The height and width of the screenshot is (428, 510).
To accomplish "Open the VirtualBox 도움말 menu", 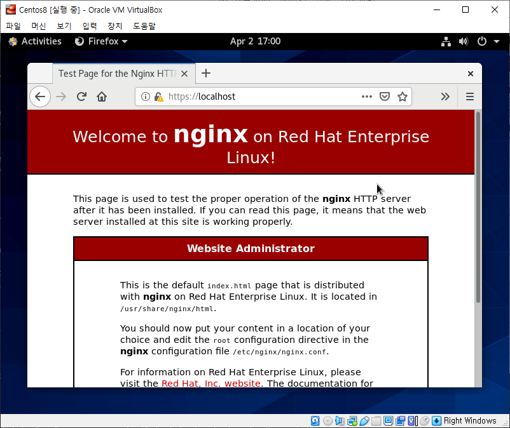I will 144,26.
